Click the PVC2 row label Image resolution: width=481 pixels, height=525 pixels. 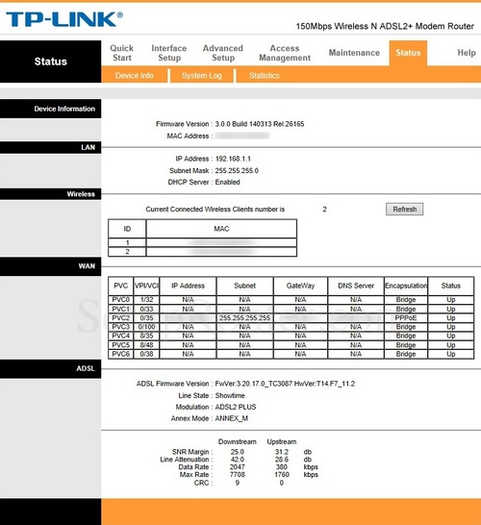(121, 317)
